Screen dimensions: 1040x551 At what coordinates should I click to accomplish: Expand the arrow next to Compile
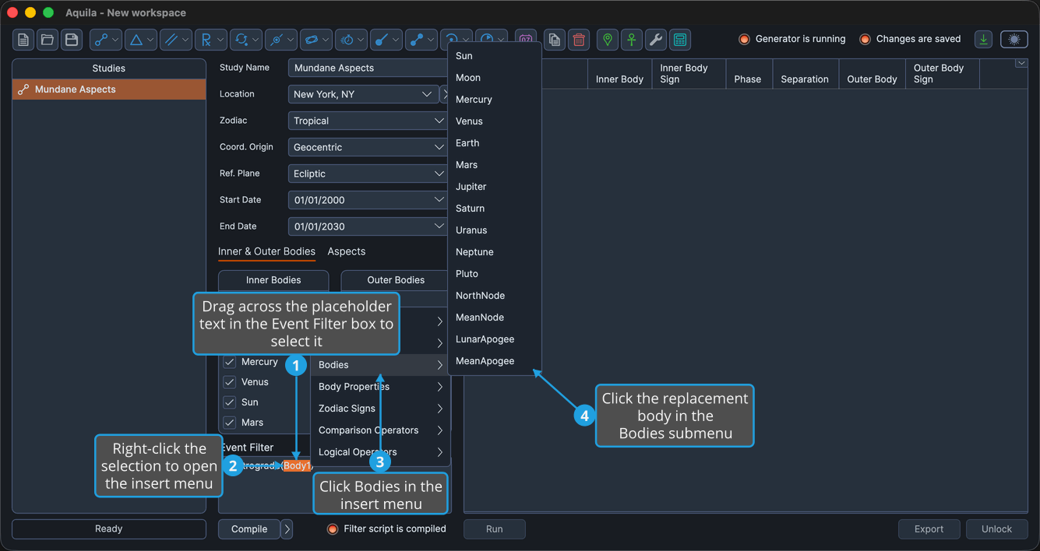point(287,529)
